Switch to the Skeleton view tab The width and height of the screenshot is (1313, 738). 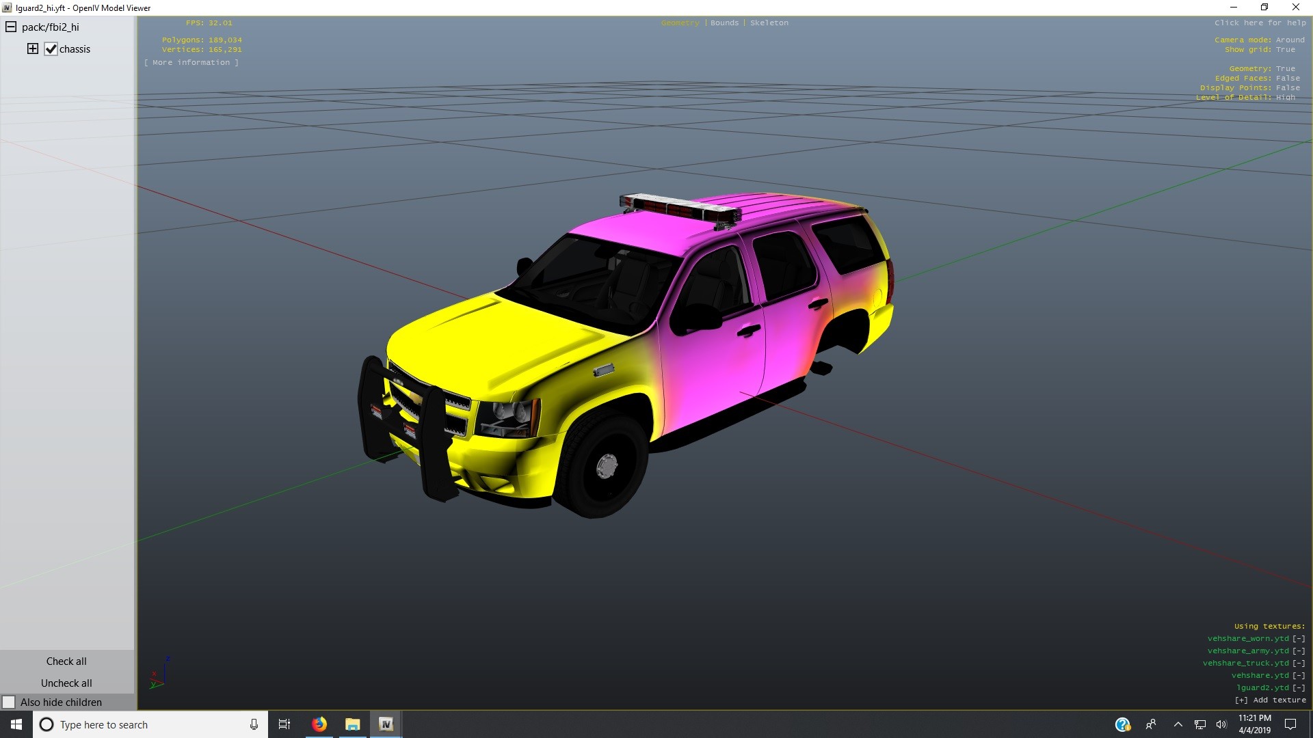point(769,23)
